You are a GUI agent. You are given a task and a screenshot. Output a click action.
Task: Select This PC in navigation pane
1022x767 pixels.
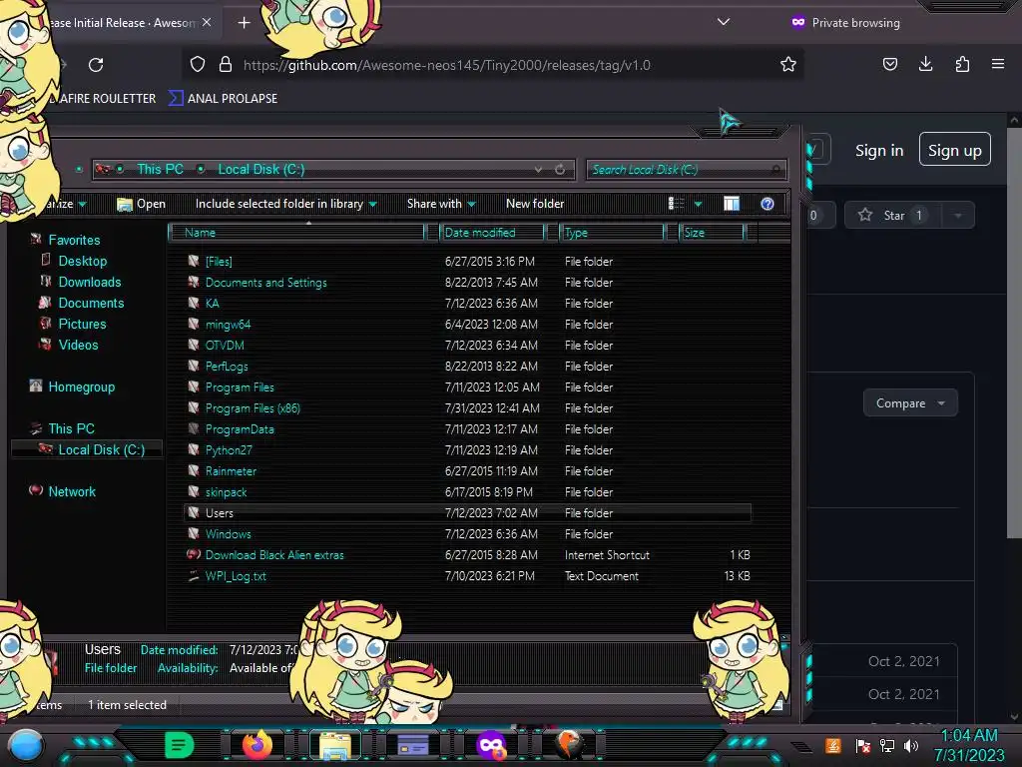pyautogui.click(x=71, y=428)
